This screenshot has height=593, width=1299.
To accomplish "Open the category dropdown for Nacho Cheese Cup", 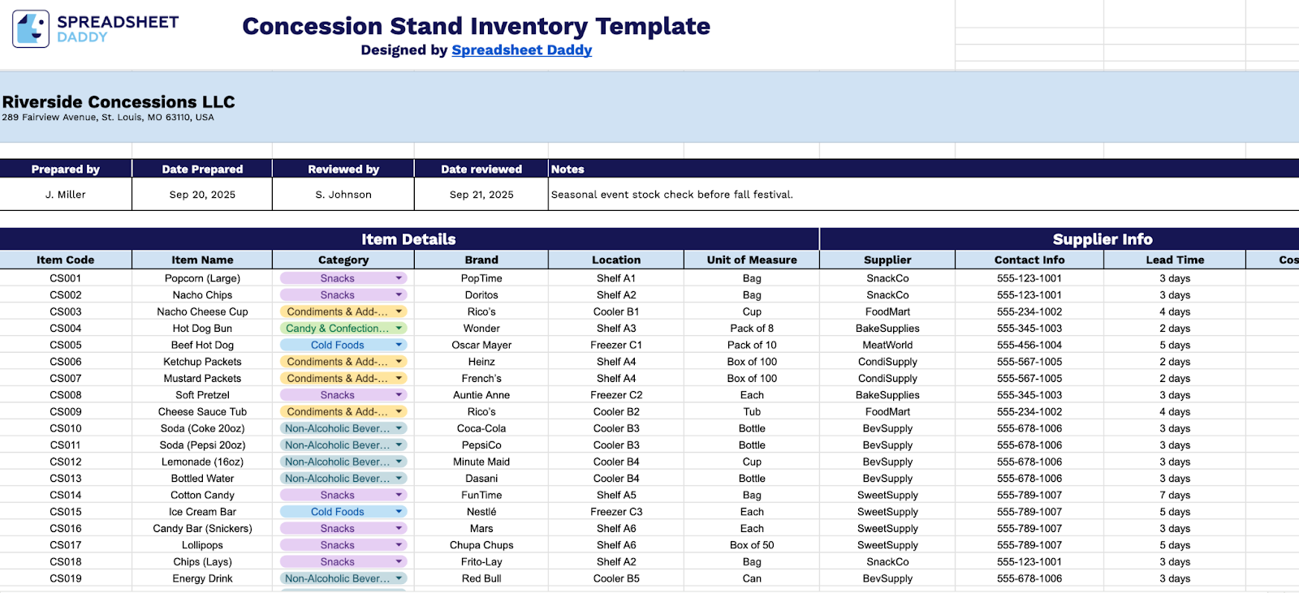I will click(x=399, y=311).
